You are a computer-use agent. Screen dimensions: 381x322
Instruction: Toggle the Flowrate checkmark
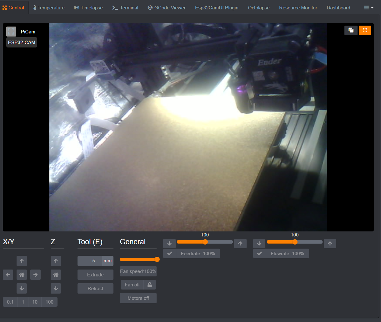259,253
